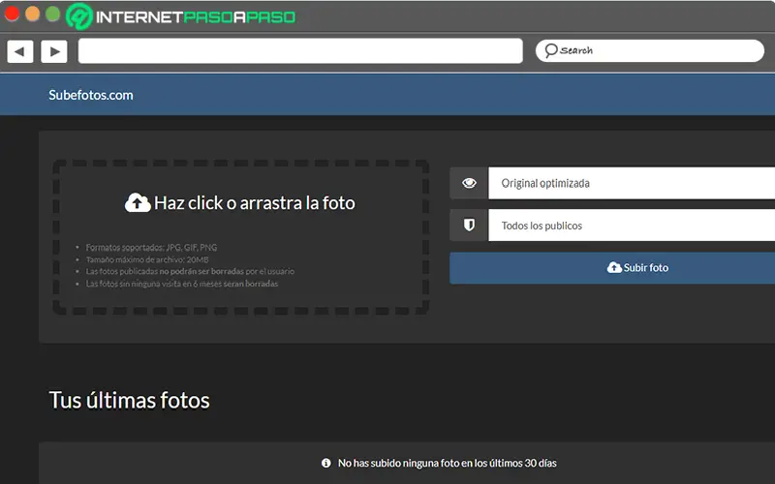Click the empty address bar field
Image resolution: width=775 pixels, height=484 pixels.
(x=300, y=51)
